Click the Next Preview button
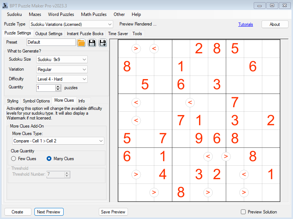Image resolution: width=293 pixels, height=219 pixels. 49,212
